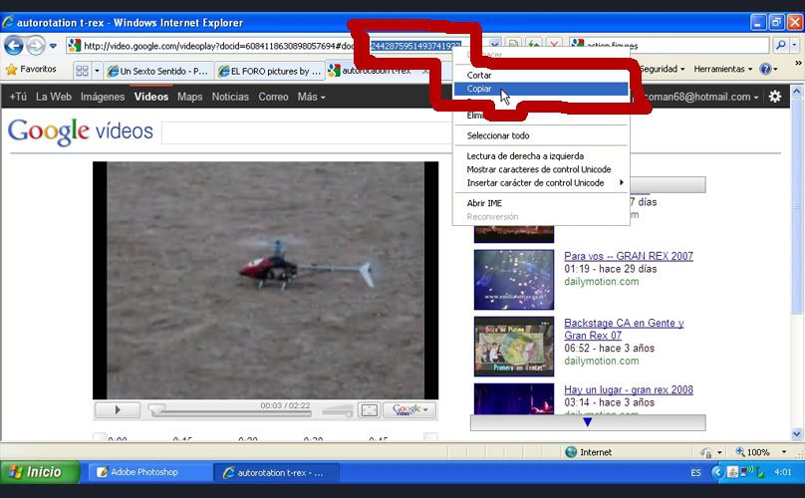Viewport: 805px width, 498px height.
Task: Click the ES language indicator
Action: coord(695,472)
